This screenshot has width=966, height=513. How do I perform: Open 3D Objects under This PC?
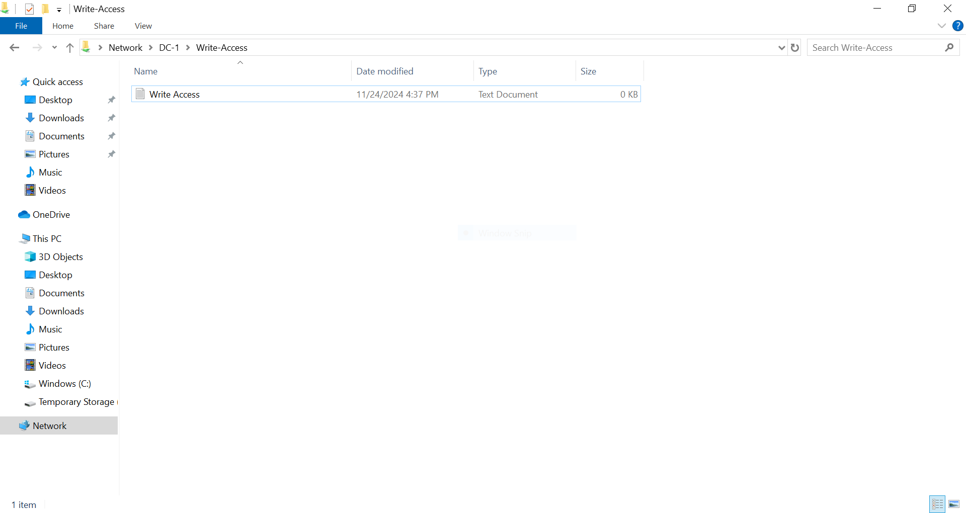coord(61,257)
